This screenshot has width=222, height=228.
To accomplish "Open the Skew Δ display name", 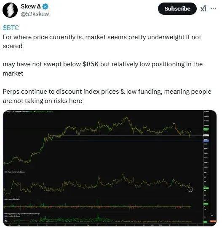I will tap(31, 6).
